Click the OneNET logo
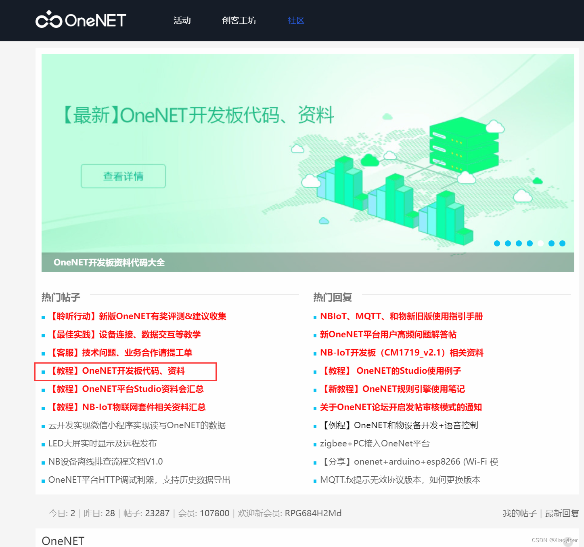This screenshot has width=584, height=547. point(81,20)
